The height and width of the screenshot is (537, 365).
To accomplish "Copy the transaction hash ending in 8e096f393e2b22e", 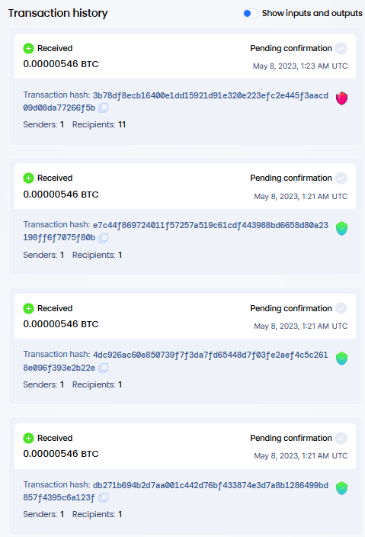I will pyautogui.click(x=104, y=368).
